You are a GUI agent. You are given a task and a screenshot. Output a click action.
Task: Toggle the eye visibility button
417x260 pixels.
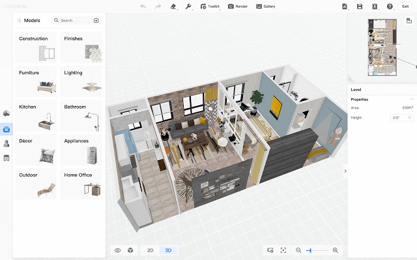[118, 250]
